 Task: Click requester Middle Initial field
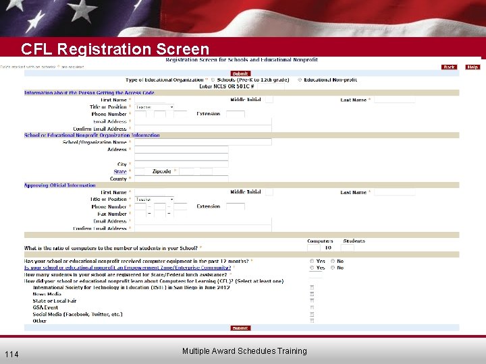(x=269, y=99)
